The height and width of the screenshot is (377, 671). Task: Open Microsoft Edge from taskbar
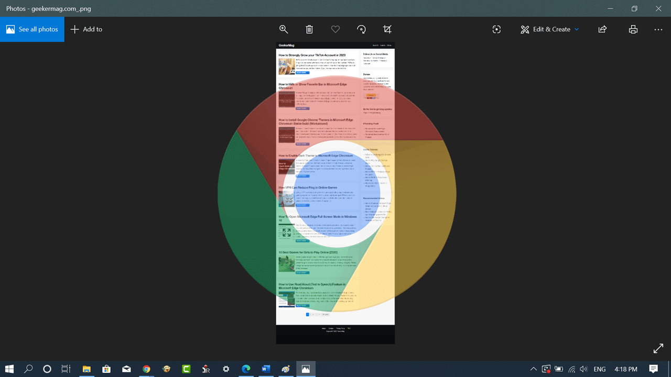click(246, 369)
